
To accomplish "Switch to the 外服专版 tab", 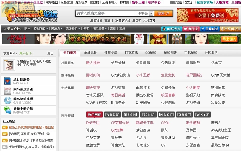I will click(x=111, y=53).
